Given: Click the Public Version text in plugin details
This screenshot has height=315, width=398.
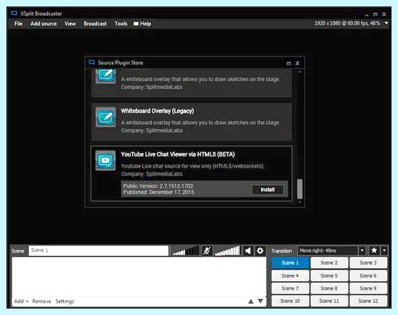Looking at the screenshot, I should pyautogui.click(x=158, y=186).
